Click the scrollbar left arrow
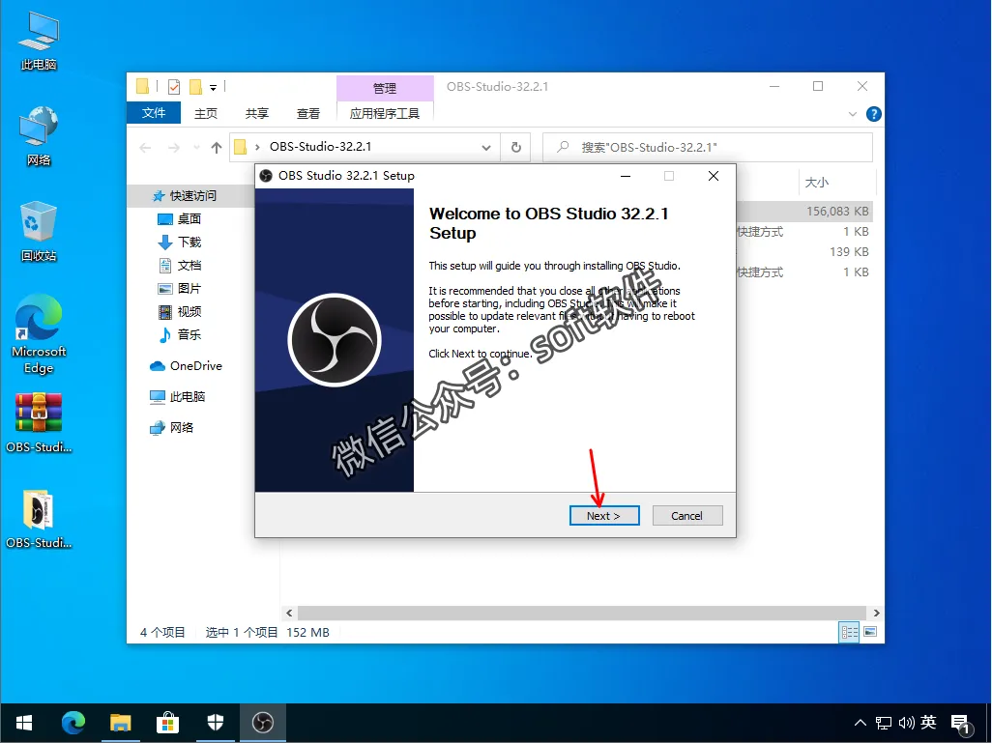 (289, 613)
